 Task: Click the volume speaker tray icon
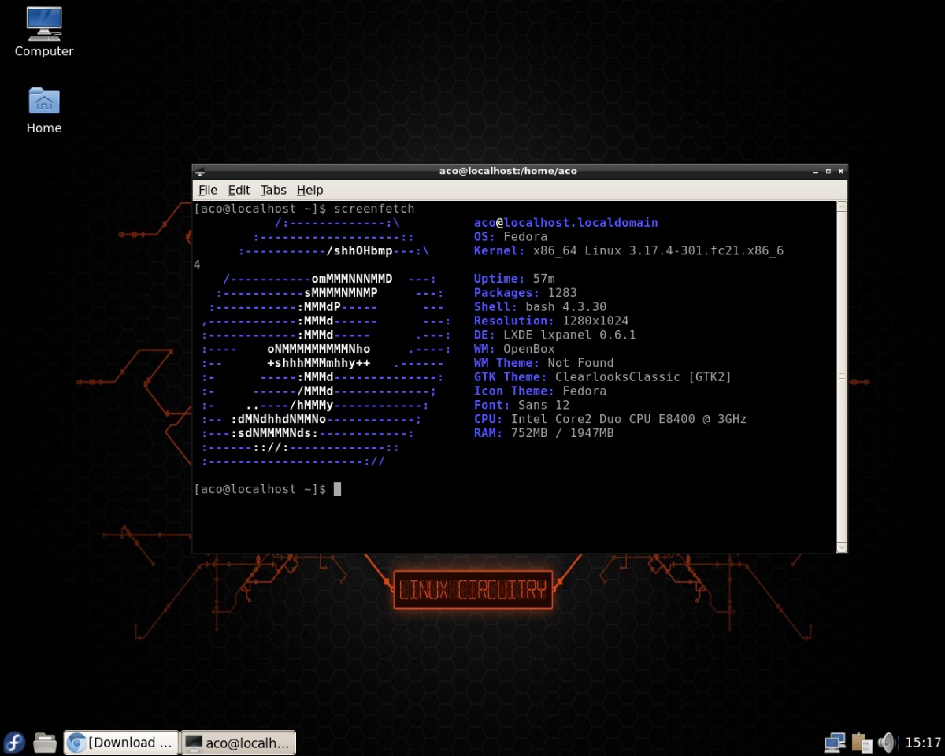pos(888,742)
